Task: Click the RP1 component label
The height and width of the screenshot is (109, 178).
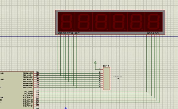Action: (106, 66)
